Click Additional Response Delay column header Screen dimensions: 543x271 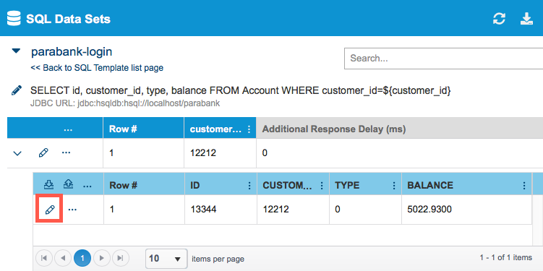(334, 129)
